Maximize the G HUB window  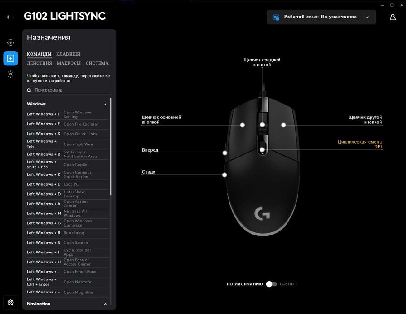392,5
